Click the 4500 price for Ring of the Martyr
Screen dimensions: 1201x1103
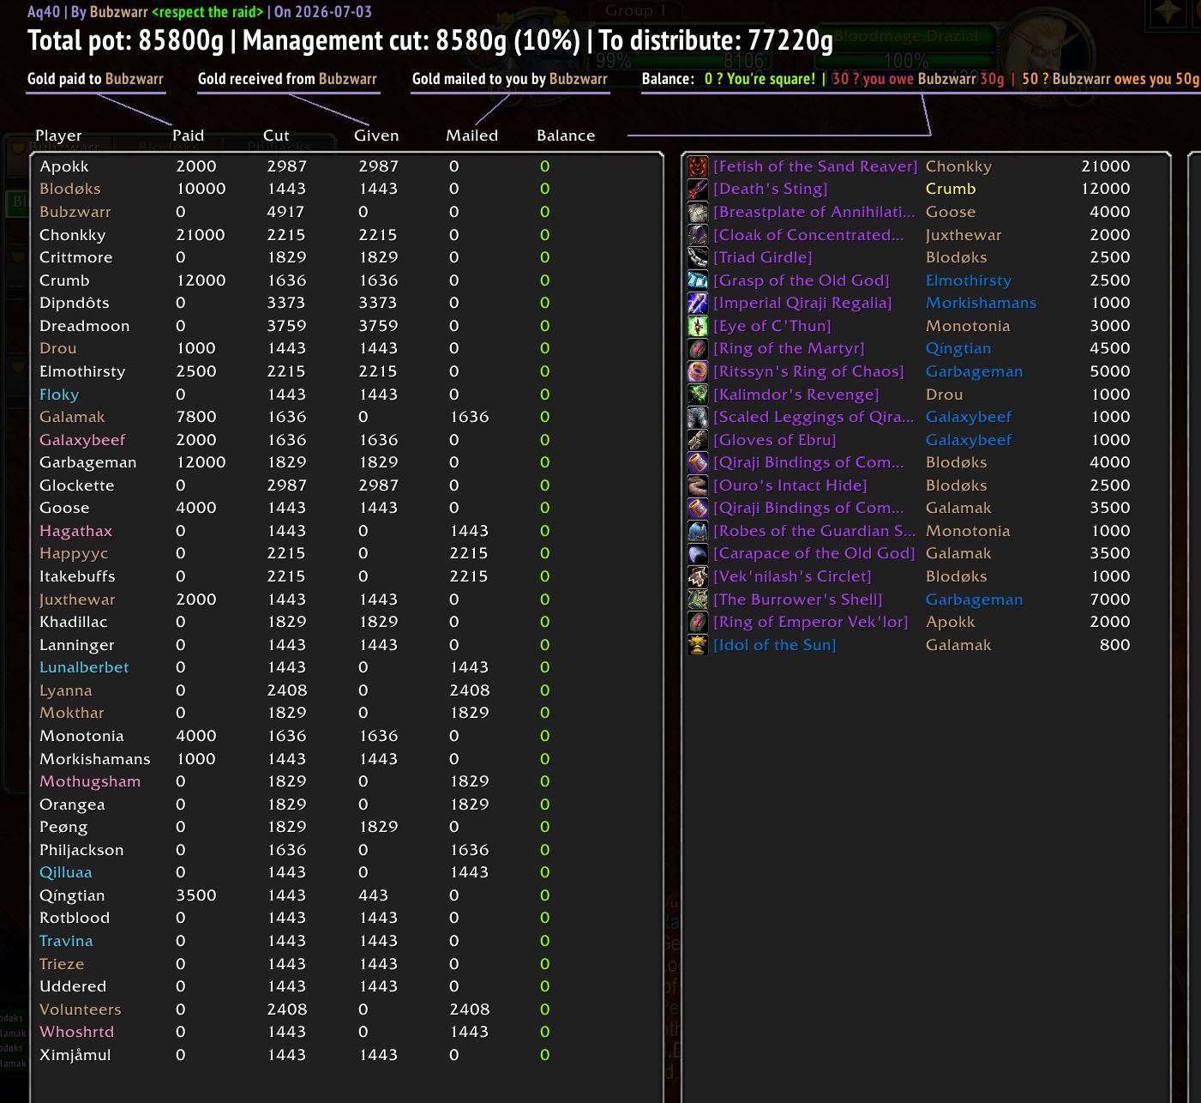1110,348
